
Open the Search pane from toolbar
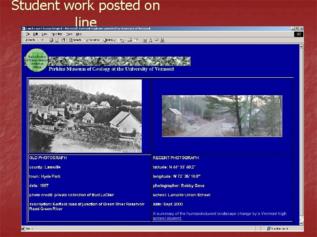[x=75, y=40]
